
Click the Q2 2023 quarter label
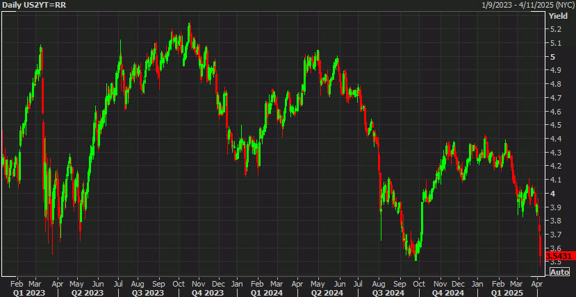(87, 293)
